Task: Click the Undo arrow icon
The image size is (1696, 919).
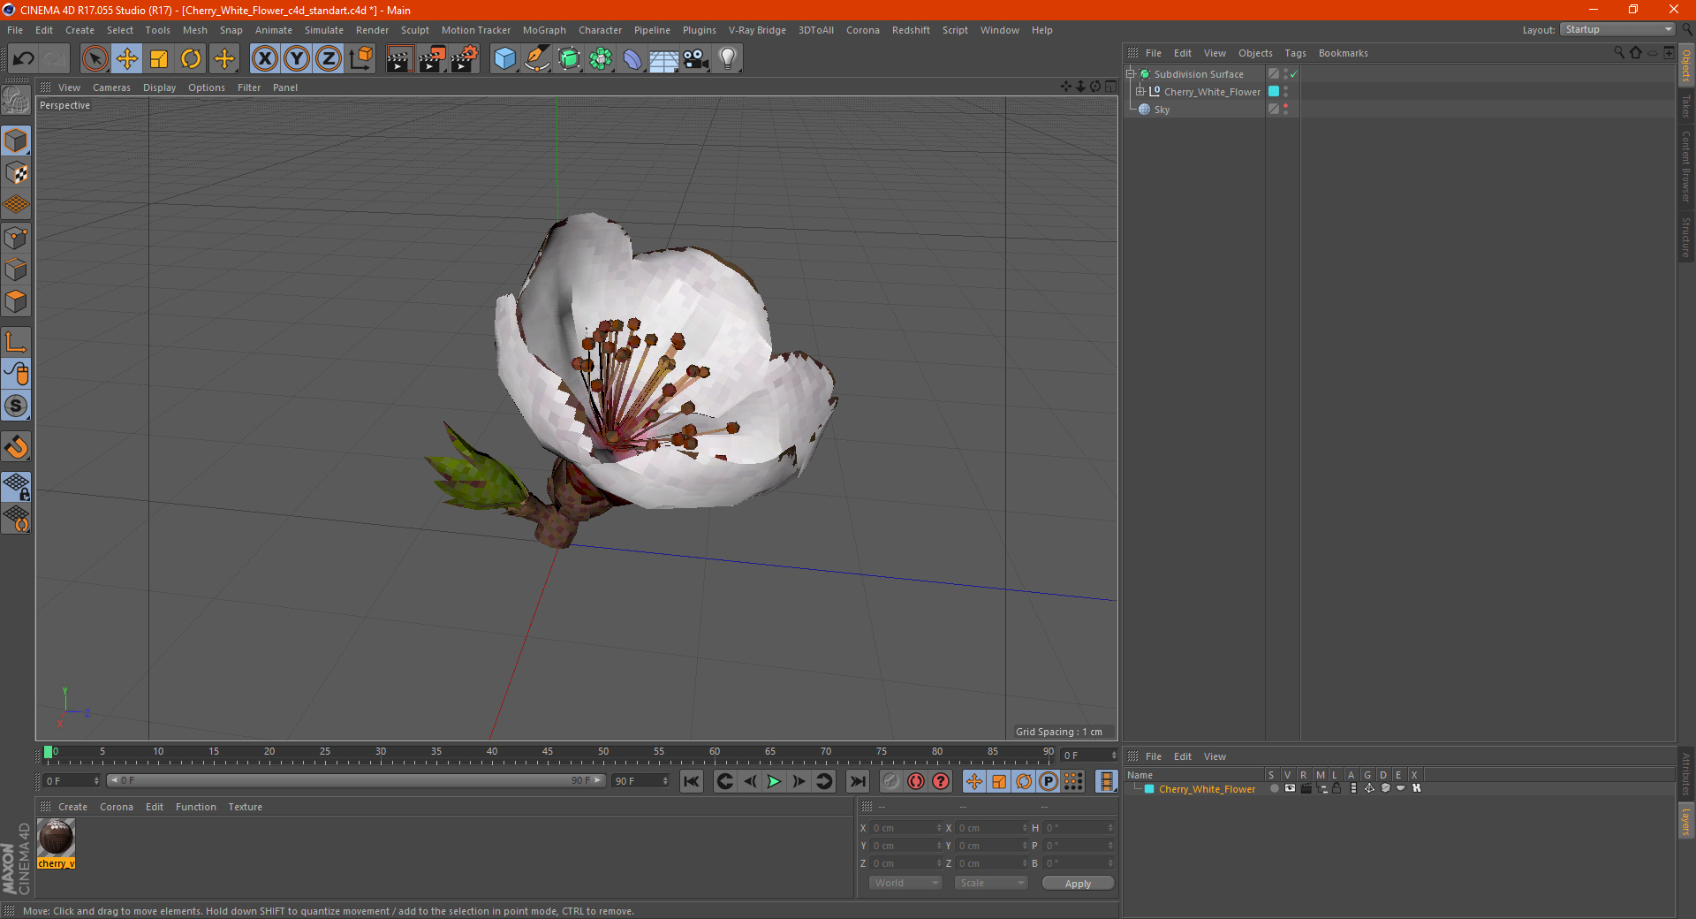Action: [24, 59]
